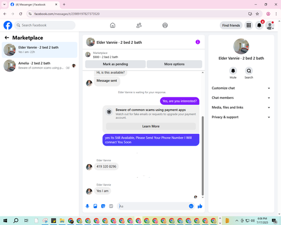The image size is (281, 225).
Task: Open the taskbar volume control
Action: (x=252, y=220)
